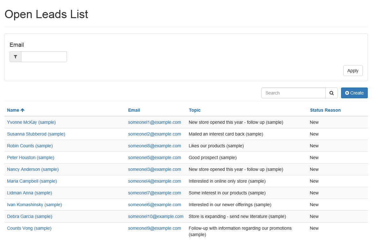The height and width of the screenshot is (245, 378).
Task: Open Peter Houston (sample) lead
Action: pos(31,157)
